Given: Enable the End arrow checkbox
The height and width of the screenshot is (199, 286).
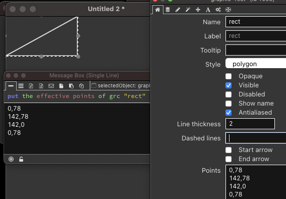Looking at the screenshot, I should (228, 159).
